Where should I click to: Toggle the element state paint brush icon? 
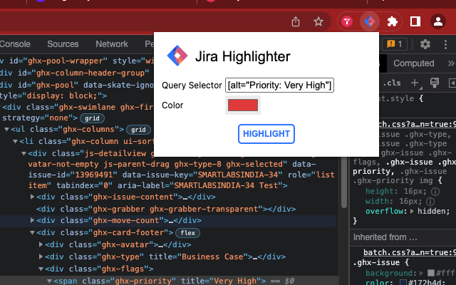click(x=435, y=83)
